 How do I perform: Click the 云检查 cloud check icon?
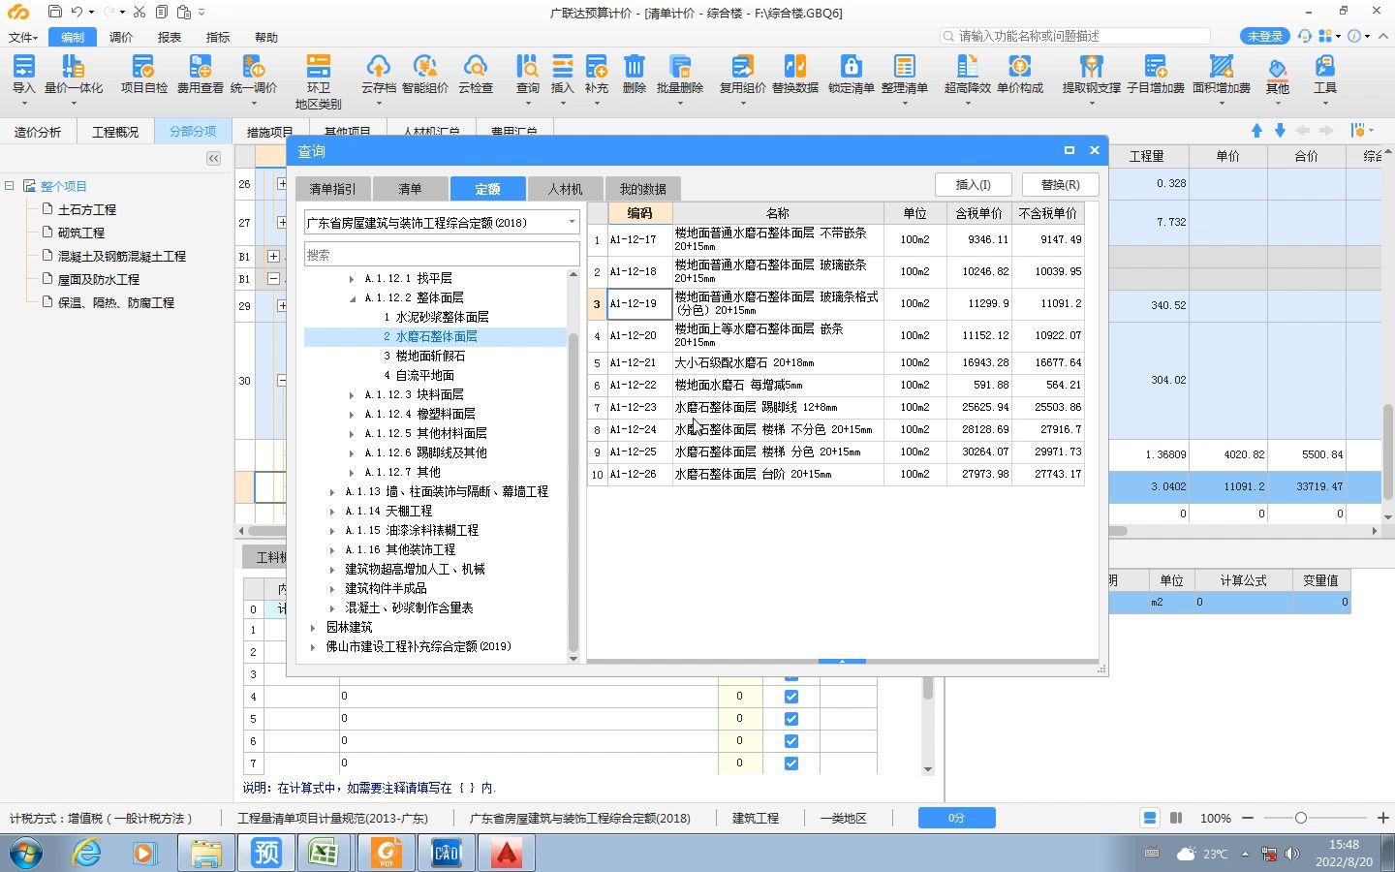tap(475, 74)
